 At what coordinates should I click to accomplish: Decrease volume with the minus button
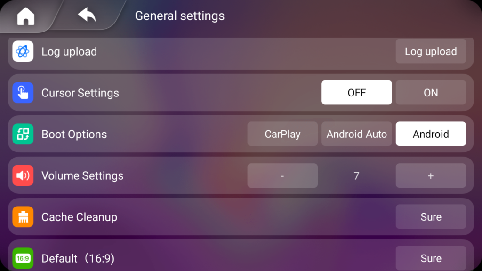click(282, 175)
